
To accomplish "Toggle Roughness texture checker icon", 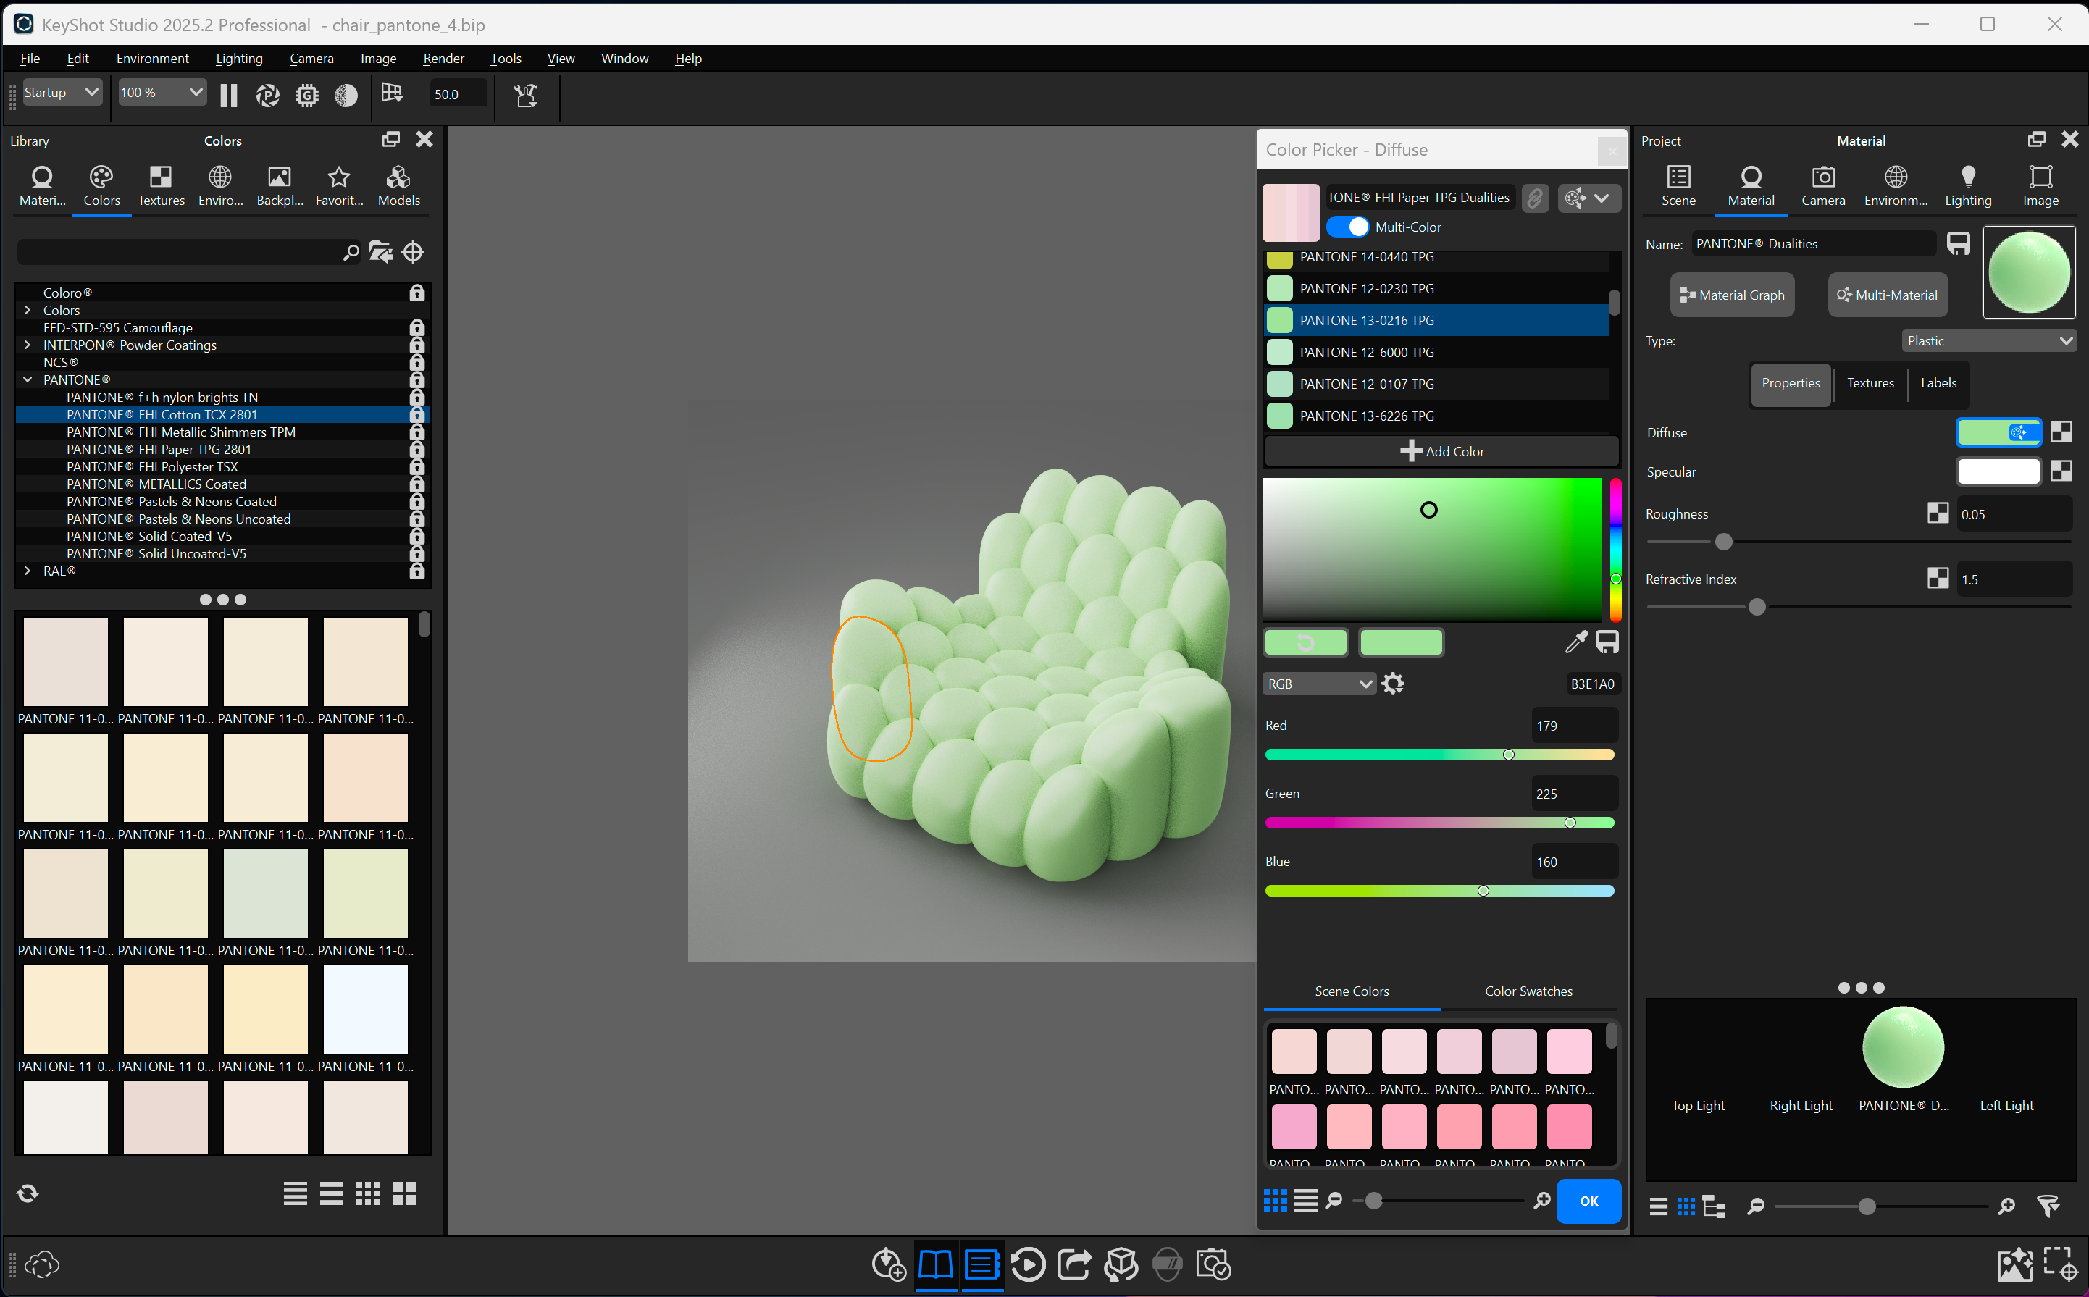I will click(1937, 514).
